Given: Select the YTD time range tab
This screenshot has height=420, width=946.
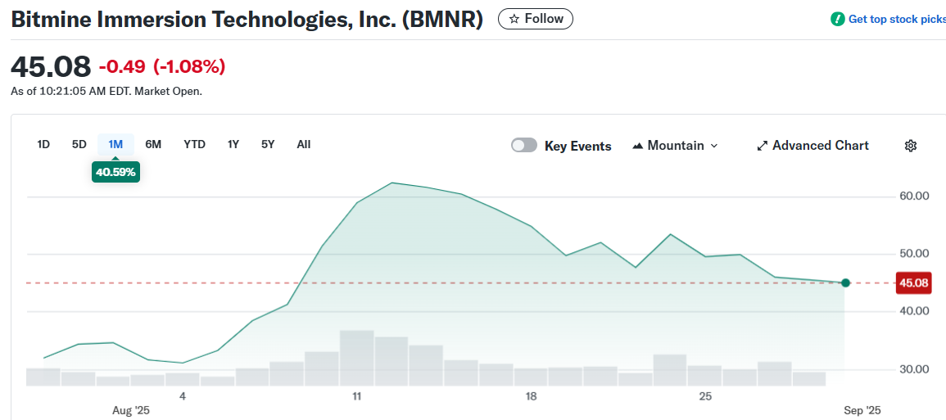Looking at the screenshot, I should click(x=194, y=144).
